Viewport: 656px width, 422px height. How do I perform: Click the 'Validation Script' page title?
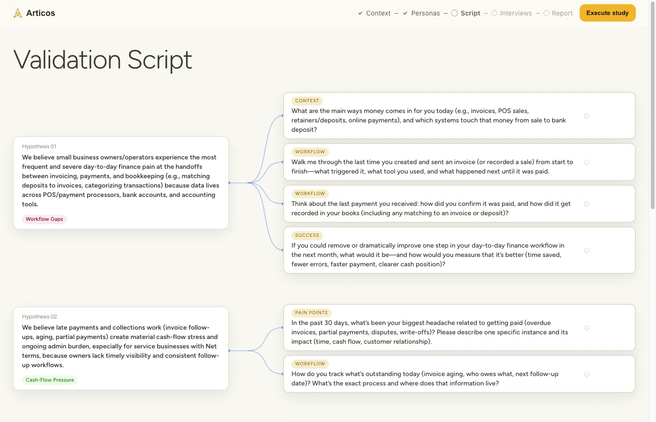click(103, 60)
